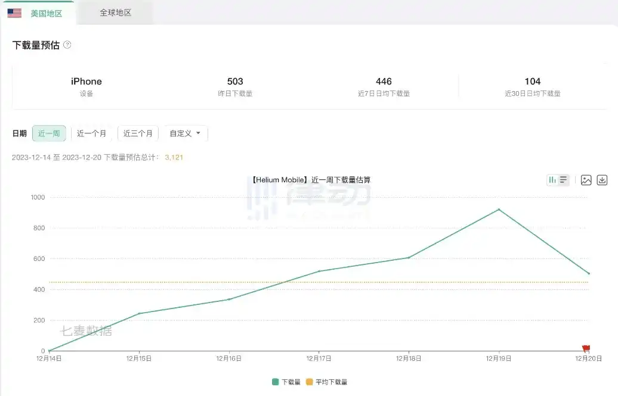Click total estimate value 3,121

(174, 157)
